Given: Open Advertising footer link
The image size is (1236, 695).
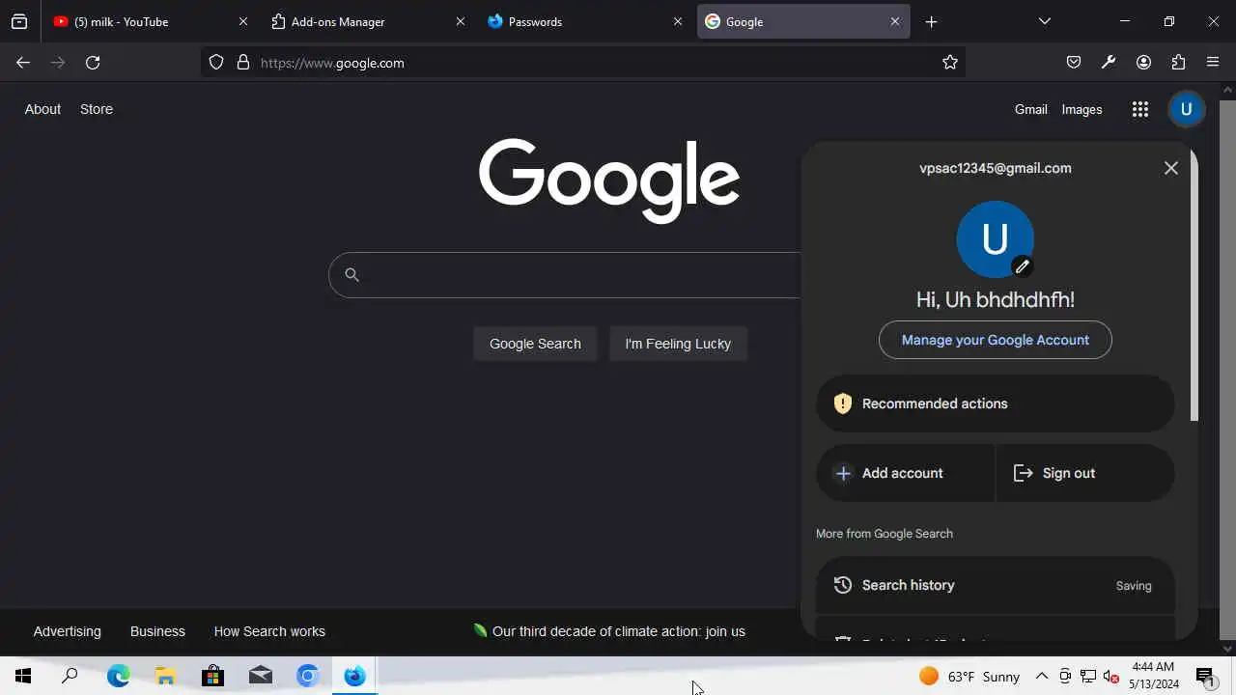Looking at the screenshot, I should coord(67,631).
